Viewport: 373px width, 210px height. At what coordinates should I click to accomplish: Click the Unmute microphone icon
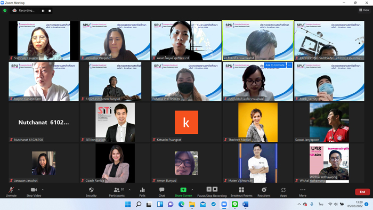[11, 190]
